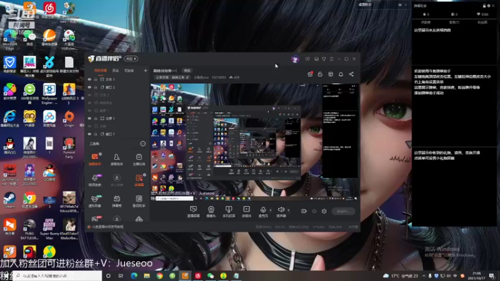Open File Explorer from the taskbar

coord(147,275)
